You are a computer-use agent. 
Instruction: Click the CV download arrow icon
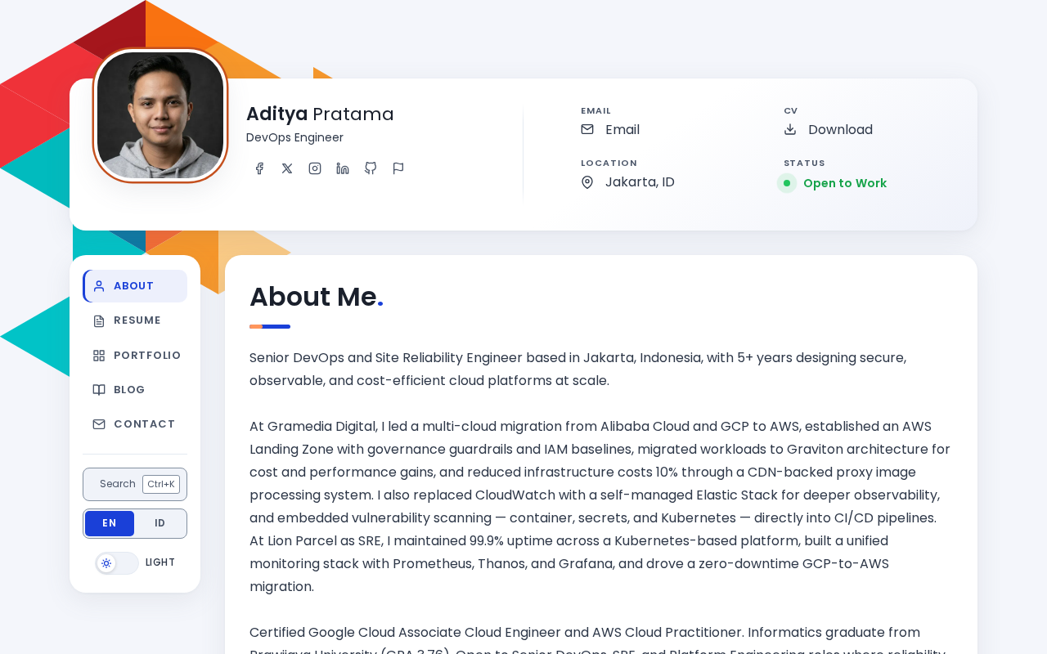point(790,129)
